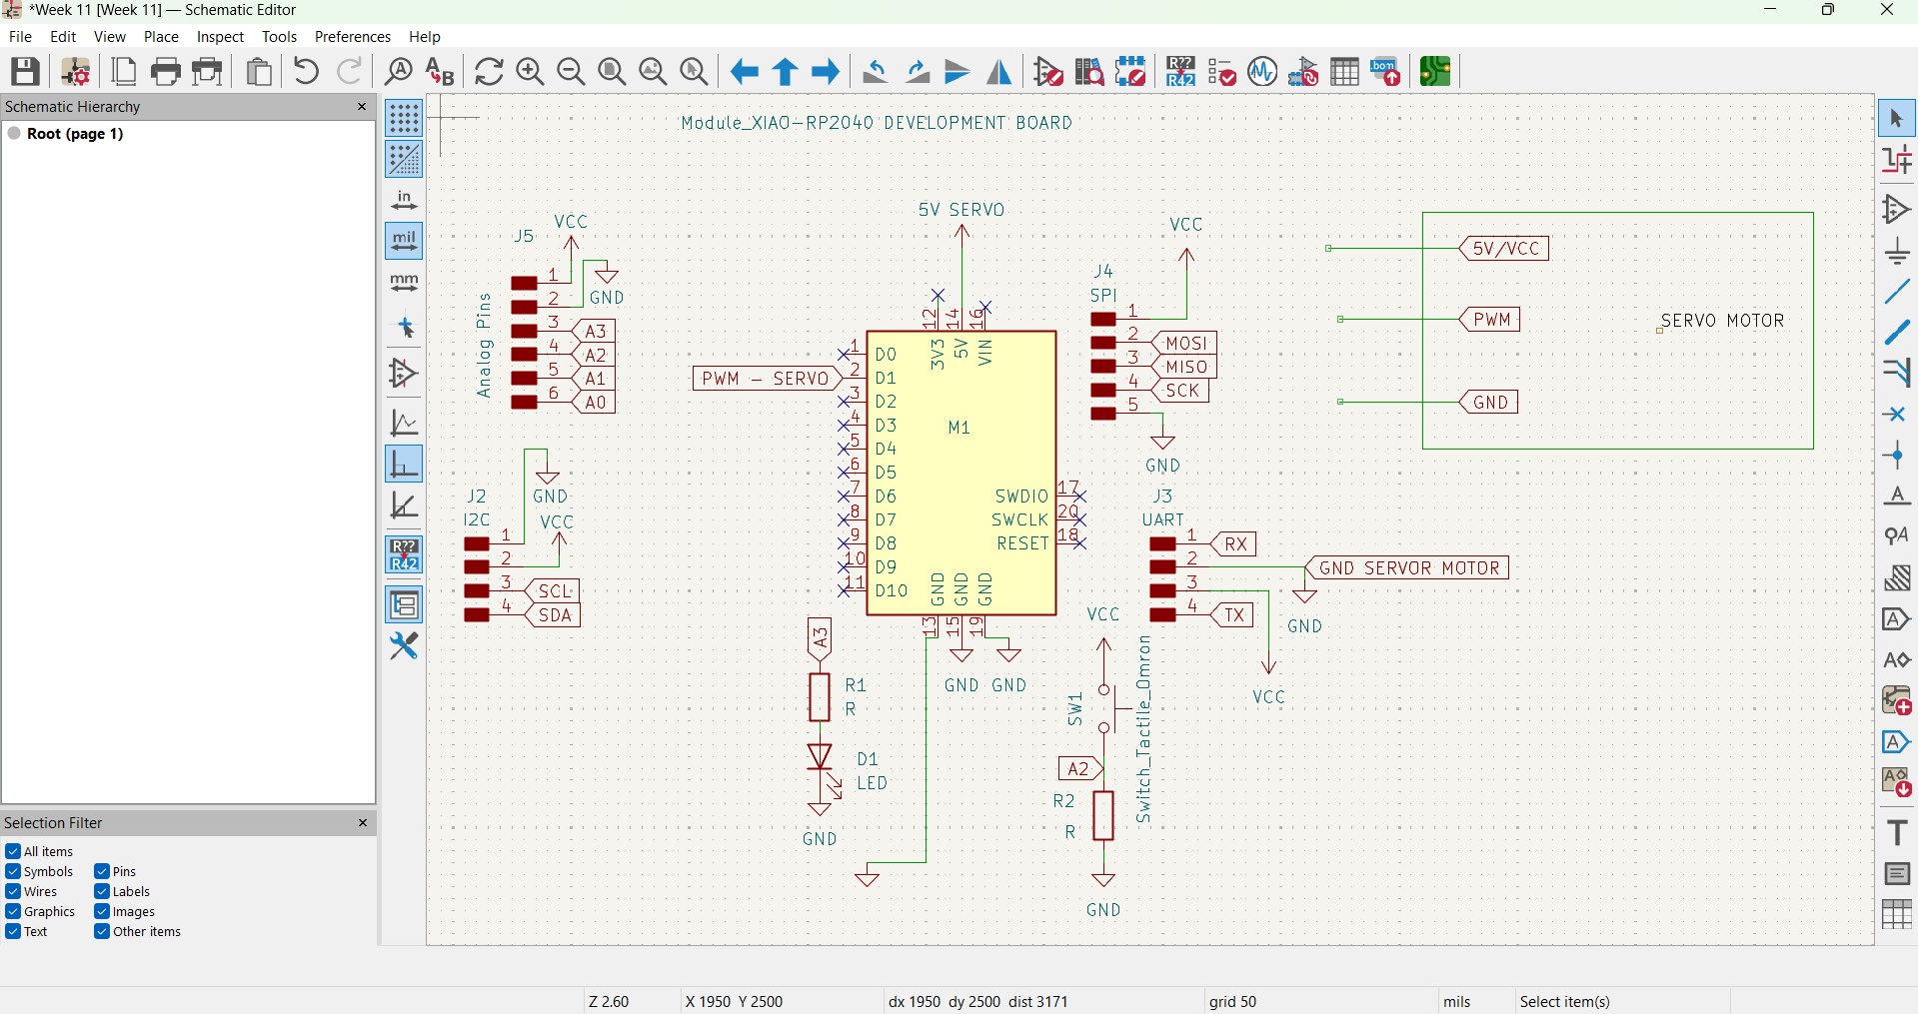Uncheck the Wires selection filter

point(13,891)
